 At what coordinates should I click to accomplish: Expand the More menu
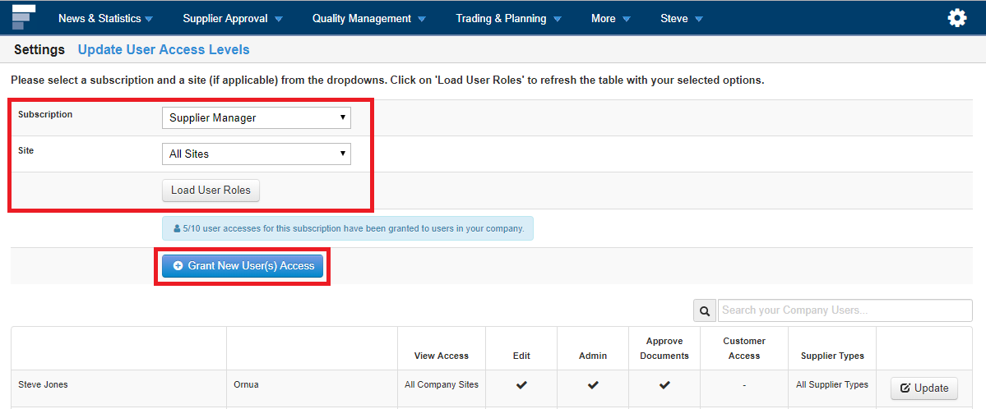point(610,18)
